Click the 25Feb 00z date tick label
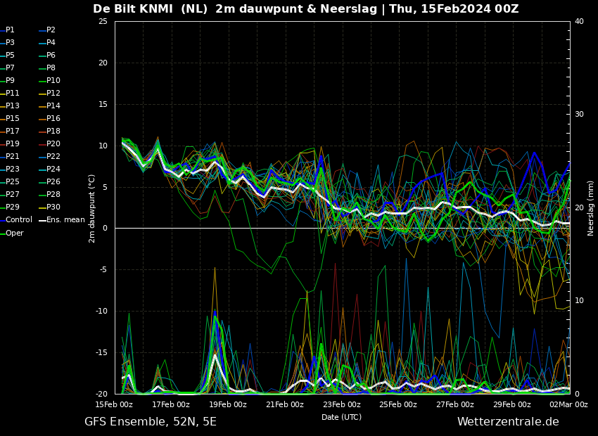Screen dimensions: 598x436 point(398,405)
